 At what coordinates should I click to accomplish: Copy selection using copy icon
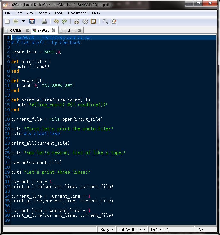click(85, 21)
